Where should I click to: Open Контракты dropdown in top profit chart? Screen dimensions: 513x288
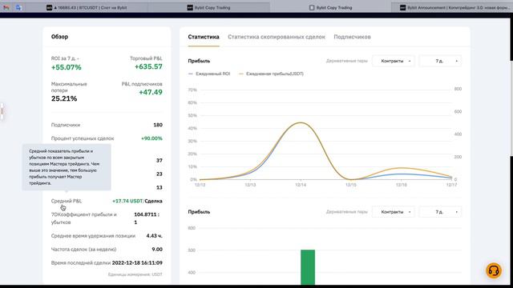point(394,61)
